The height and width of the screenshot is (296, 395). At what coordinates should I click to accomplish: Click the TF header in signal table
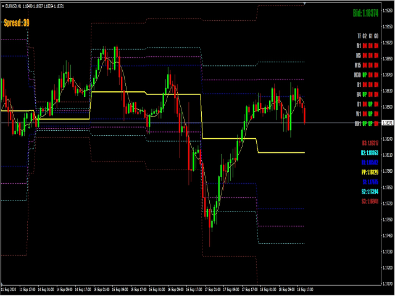359,36
